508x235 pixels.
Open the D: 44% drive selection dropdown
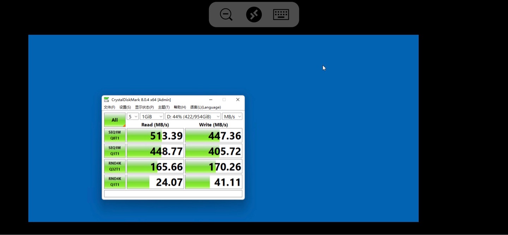coord(193,116)
